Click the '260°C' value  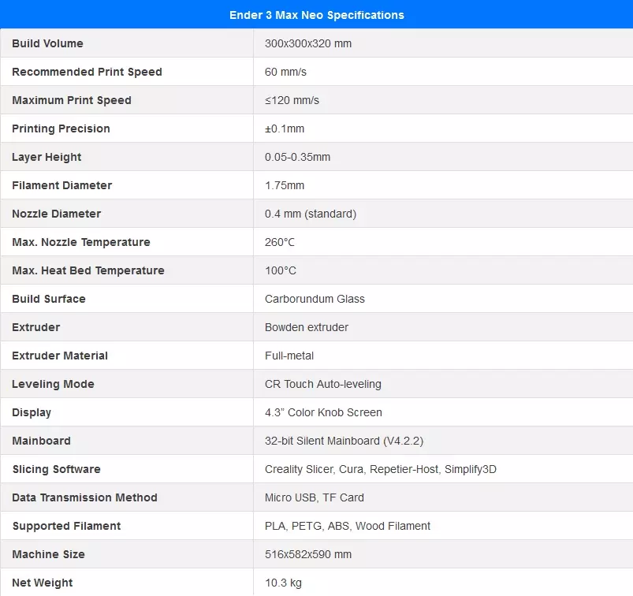point(280,242)
